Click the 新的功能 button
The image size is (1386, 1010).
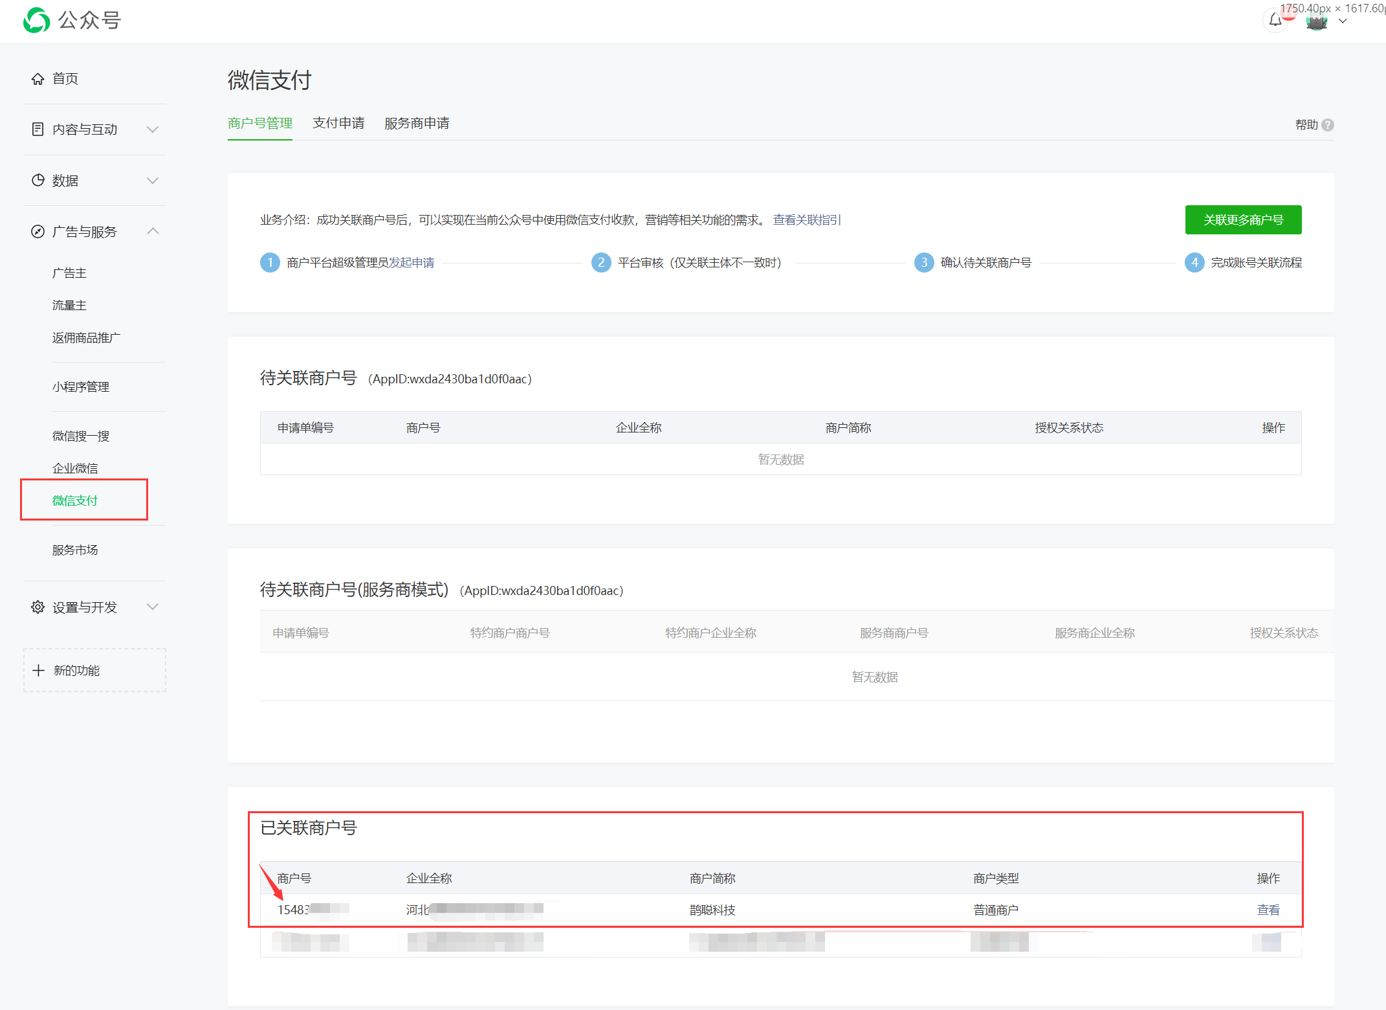point(94,670)
